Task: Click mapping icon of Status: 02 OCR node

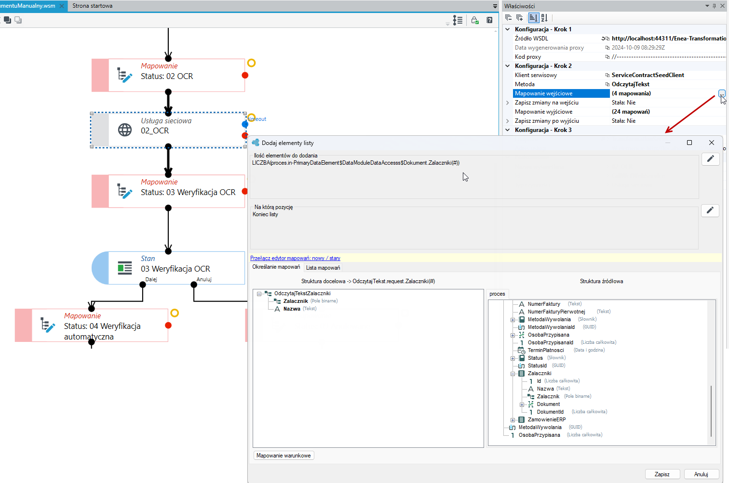Action: (125, 75)
